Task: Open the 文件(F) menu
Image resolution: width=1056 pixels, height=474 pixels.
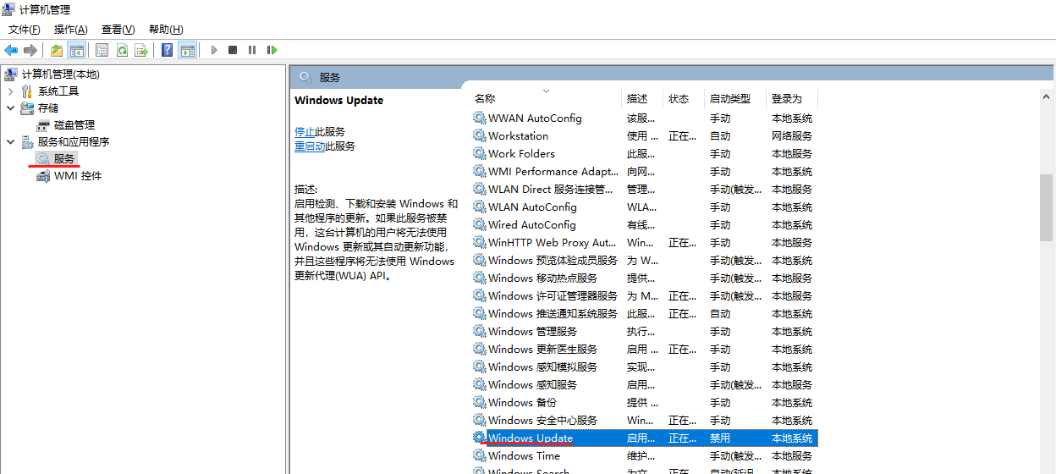Action: pyautogui.click(x=25, y=29)
